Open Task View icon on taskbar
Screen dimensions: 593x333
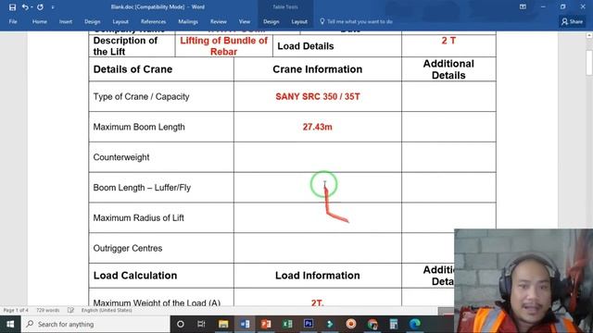point(201,324)
